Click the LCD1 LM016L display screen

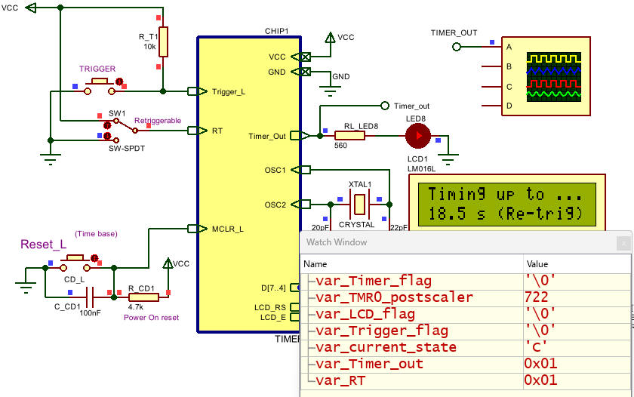(506, 204)
